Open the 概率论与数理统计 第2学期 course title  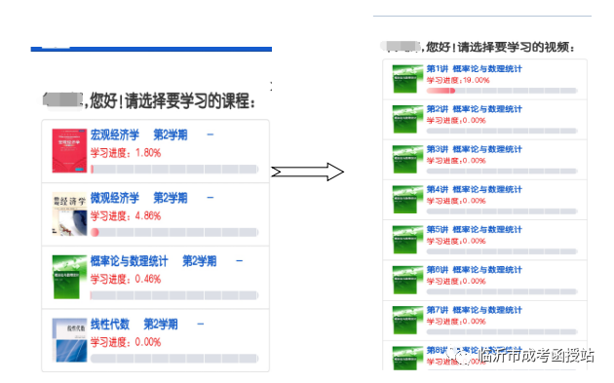[154, 261]
